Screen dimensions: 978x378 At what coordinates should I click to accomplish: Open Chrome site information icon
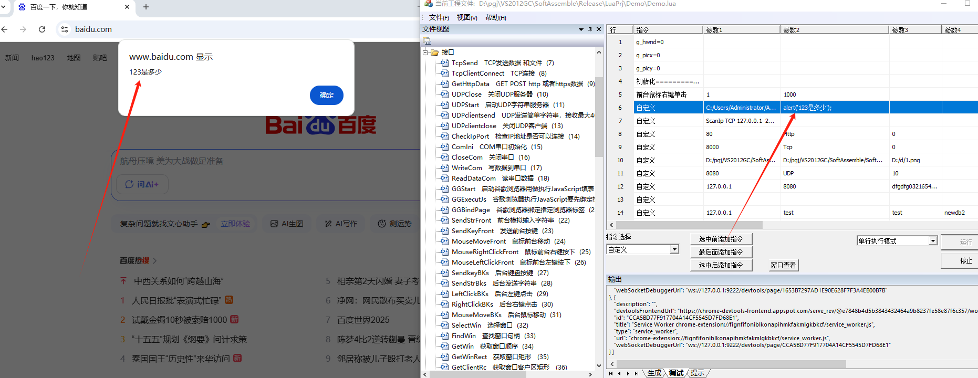click(x=65, y=29)
